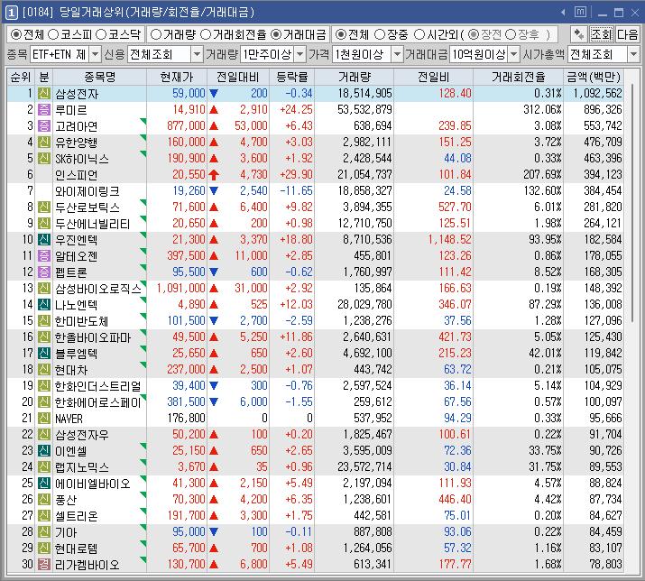Click the green corner marker on 현대차 row
Viewport: 645px width, 581px height.
(x=143, y=365)
